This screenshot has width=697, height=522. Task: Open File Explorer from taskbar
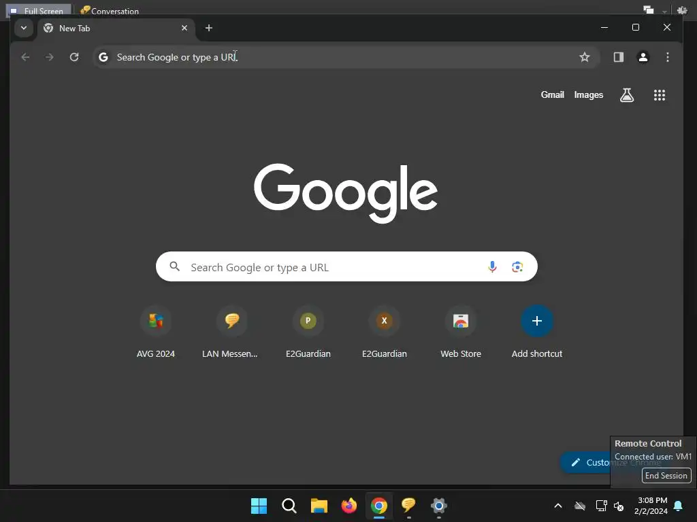[x=319, y=506]
